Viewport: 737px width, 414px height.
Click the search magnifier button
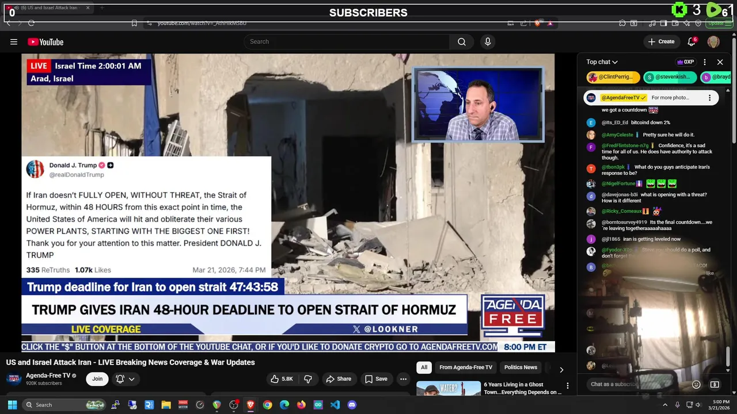(x=462, y=41)
